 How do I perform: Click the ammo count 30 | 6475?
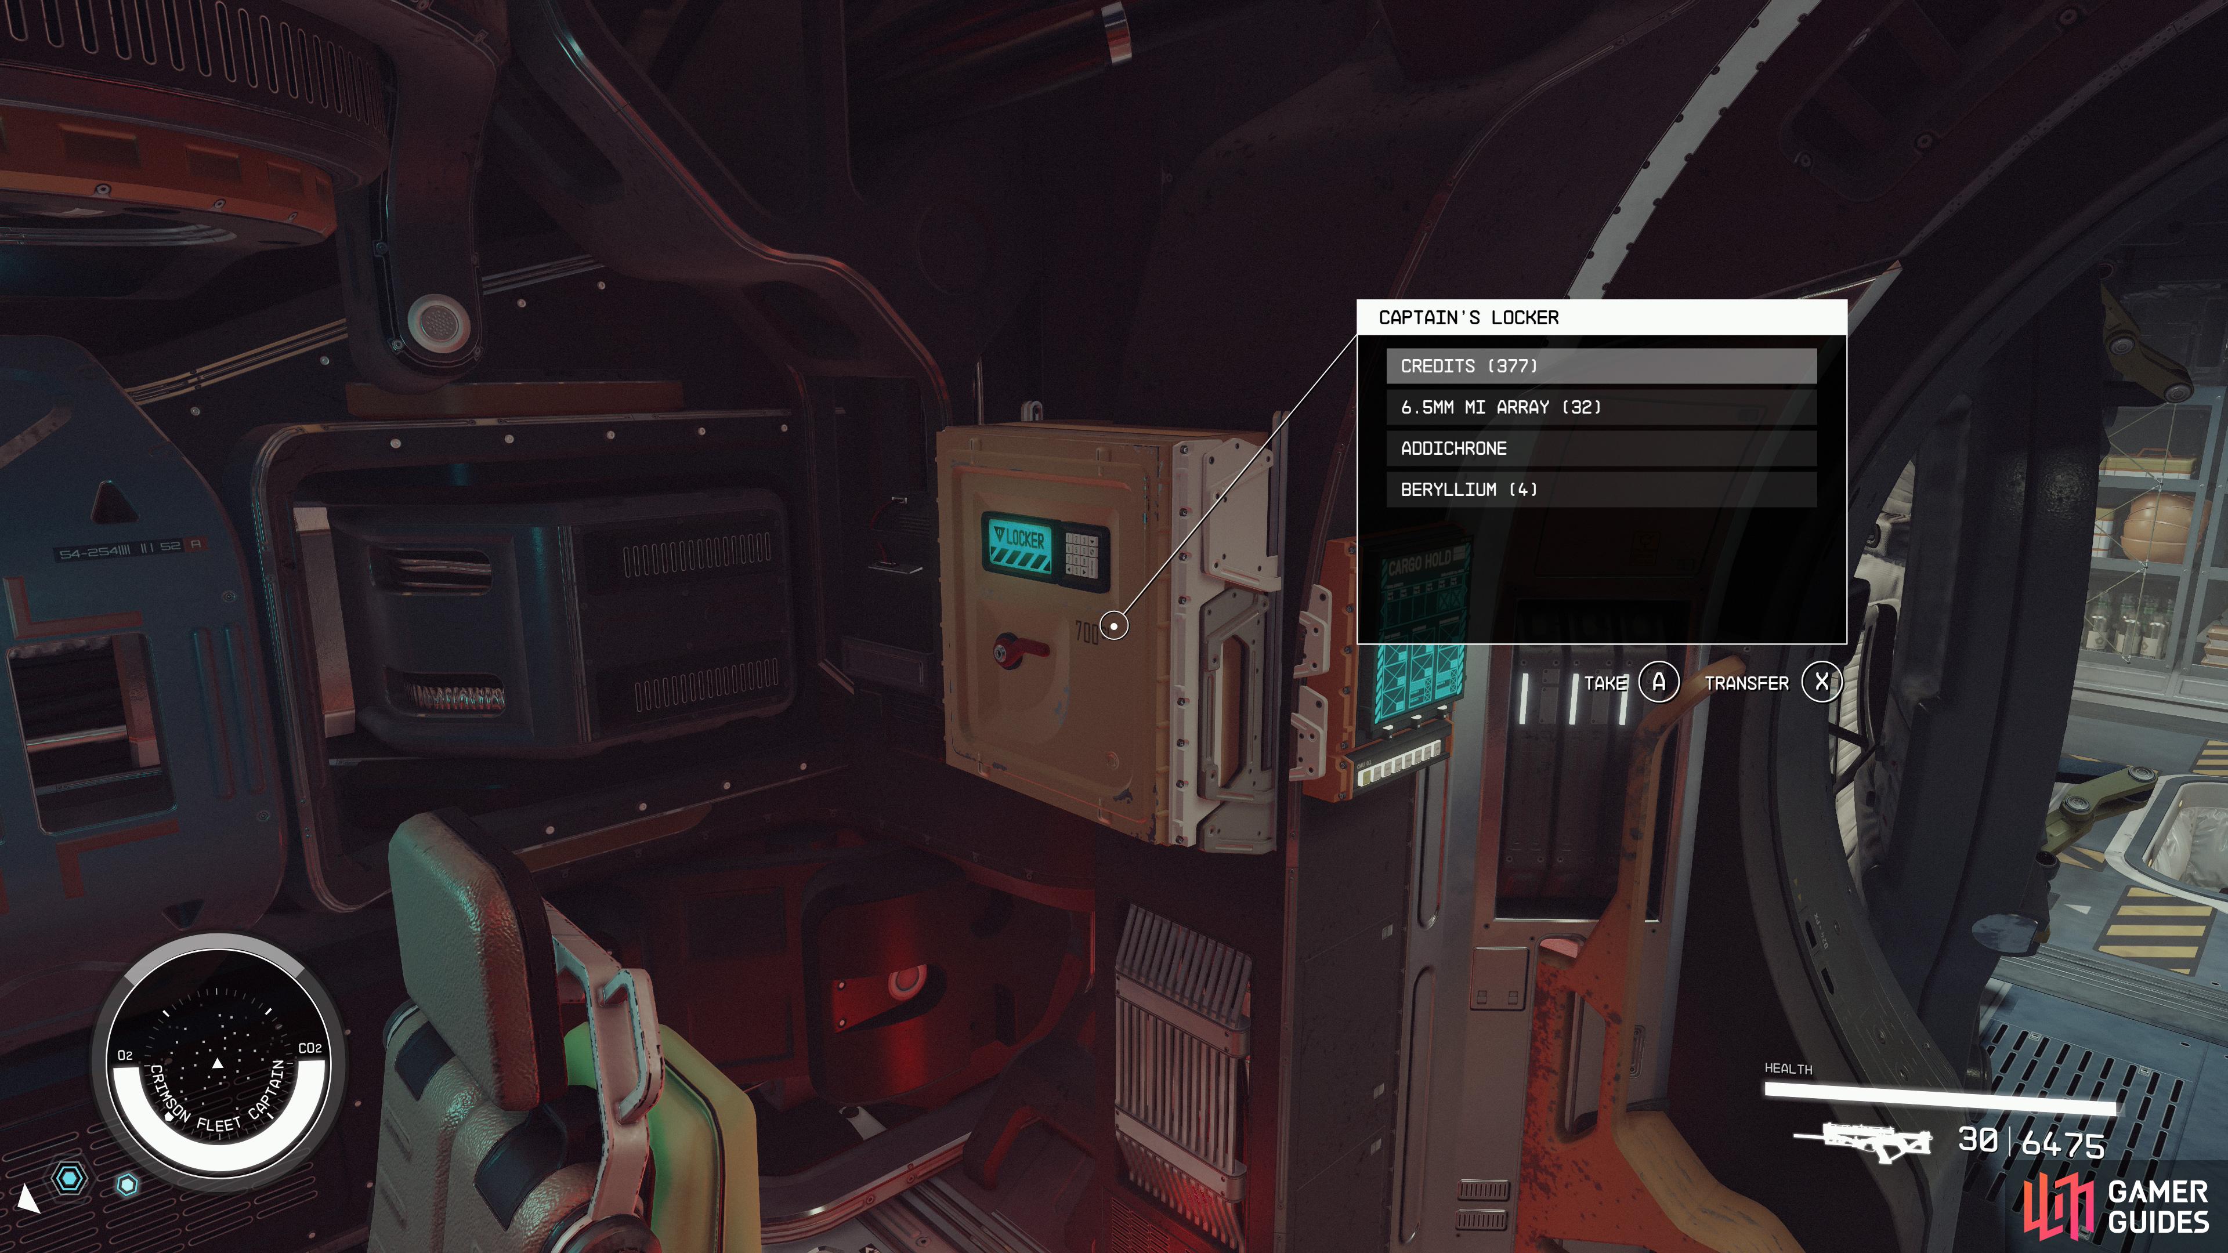tap(2031, 1142)
